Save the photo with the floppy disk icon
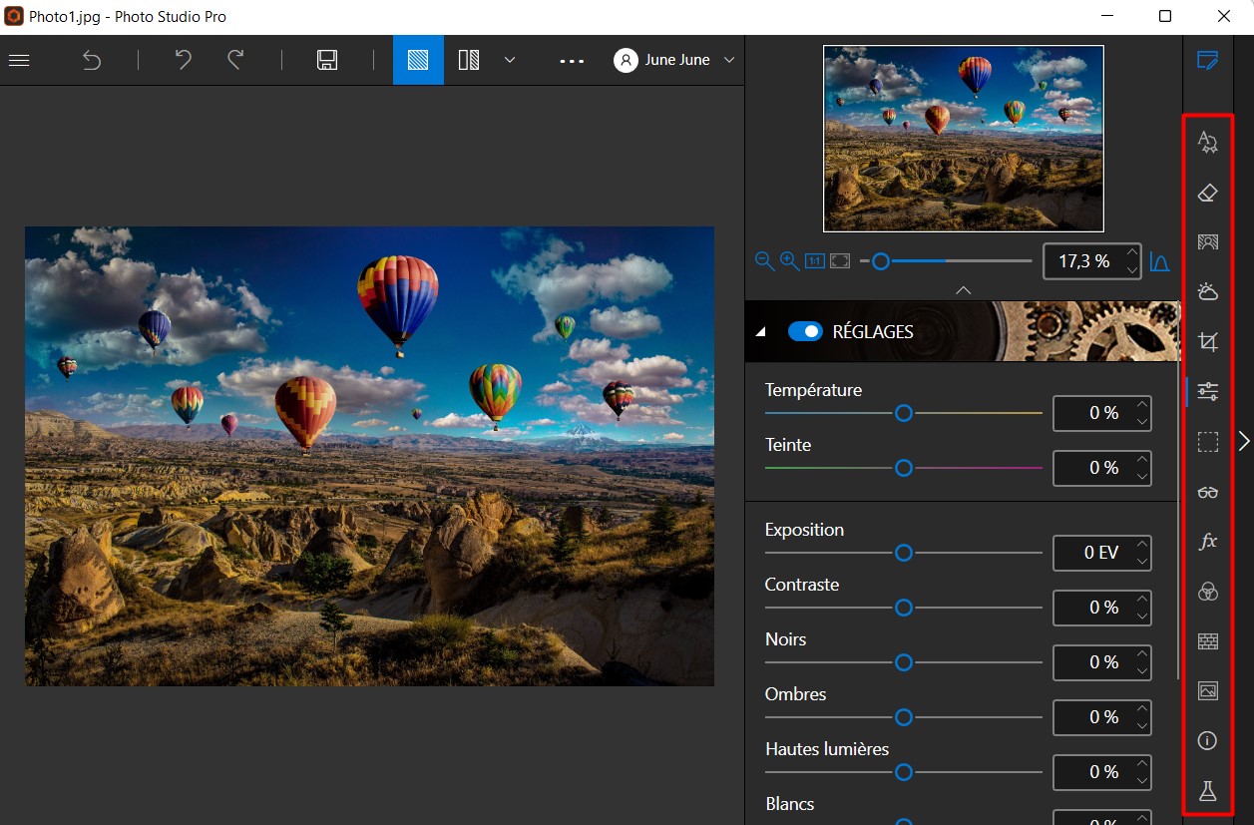Viewport: 1254px width, 825px height. pyautogui.click(x=327, y=60)
